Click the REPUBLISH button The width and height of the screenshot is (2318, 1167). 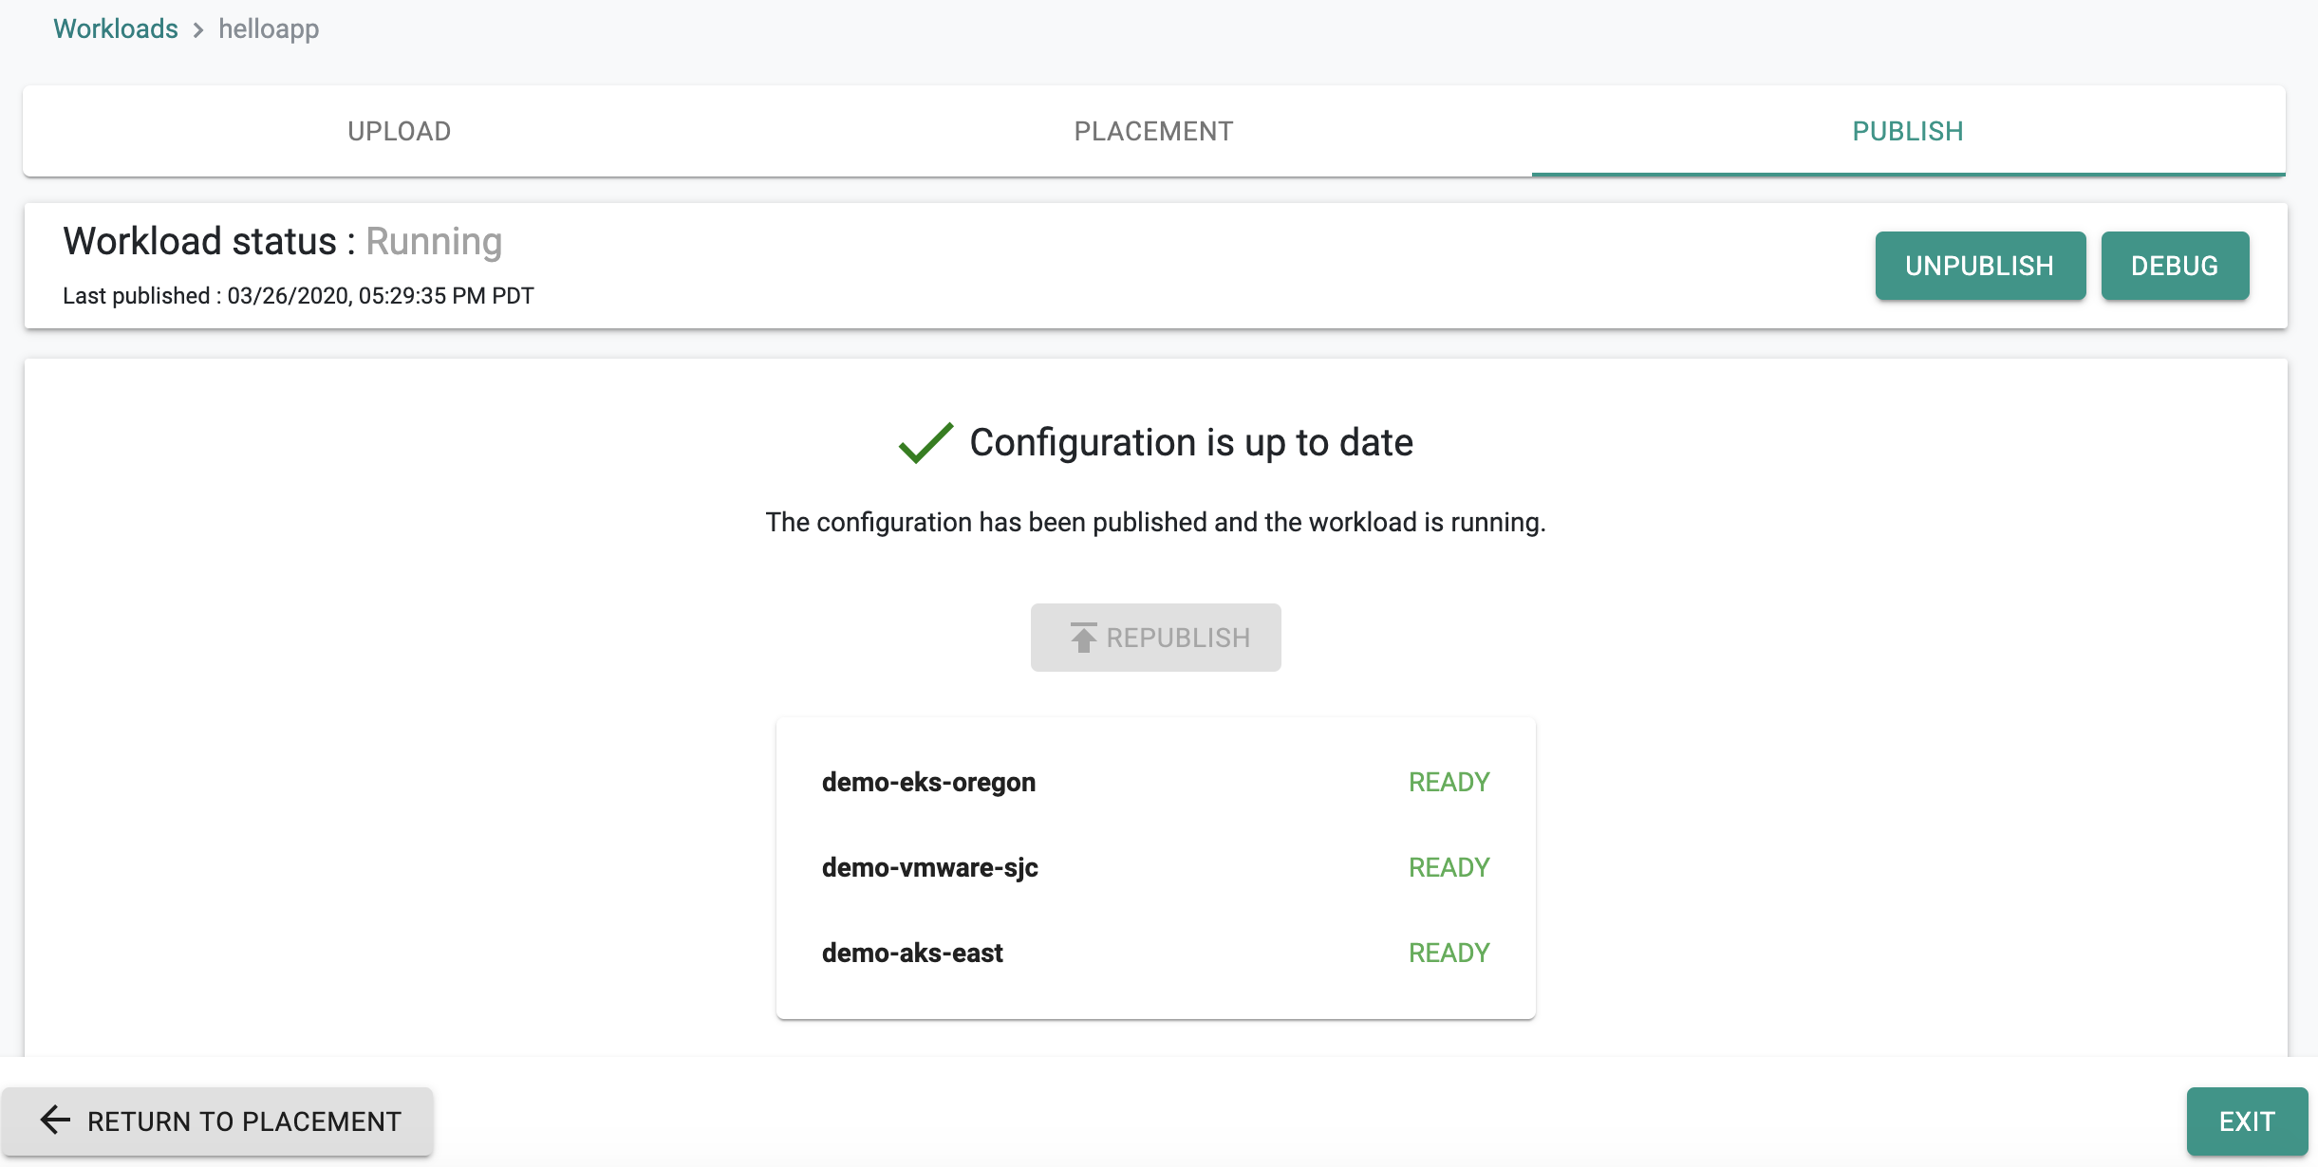(x=1155, y=638)
